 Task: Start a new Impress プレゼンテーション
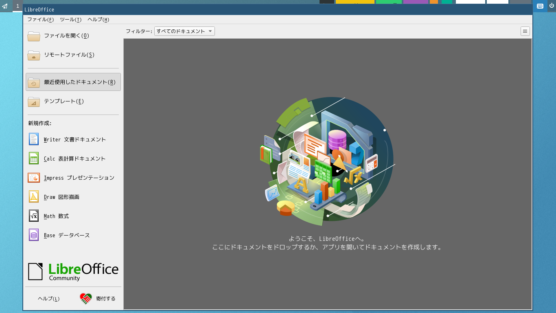point(73,178)
